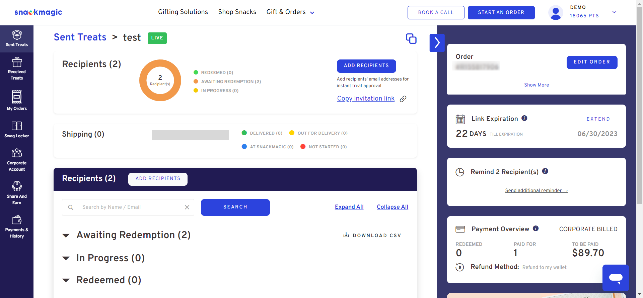Screen dimensions: 643x298
Task: Click the LIVE status badge
Action: (157, 38)
